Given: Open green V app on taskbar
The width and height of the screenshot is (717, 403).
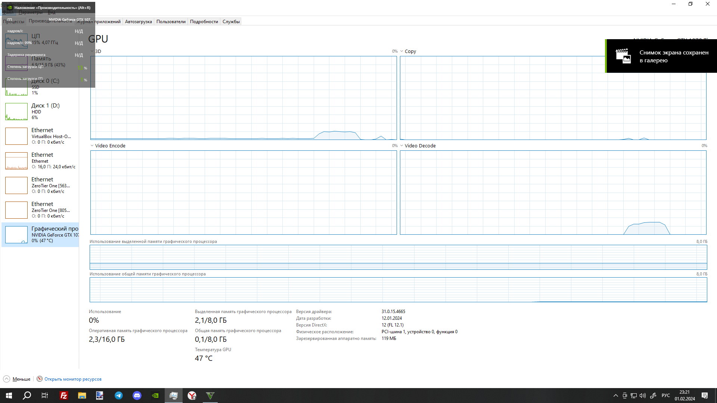Looking at the screenshot, I should pyautogui.click(x=210, y=396).
